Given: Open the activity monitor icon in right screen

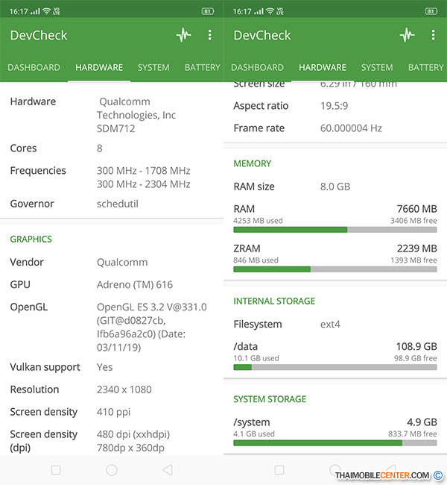Looking at the screenshot, I should point(408,35).
